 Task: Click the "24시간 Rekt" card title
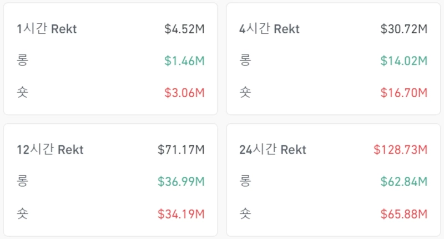pyautogui.click(x=273, y=150)
